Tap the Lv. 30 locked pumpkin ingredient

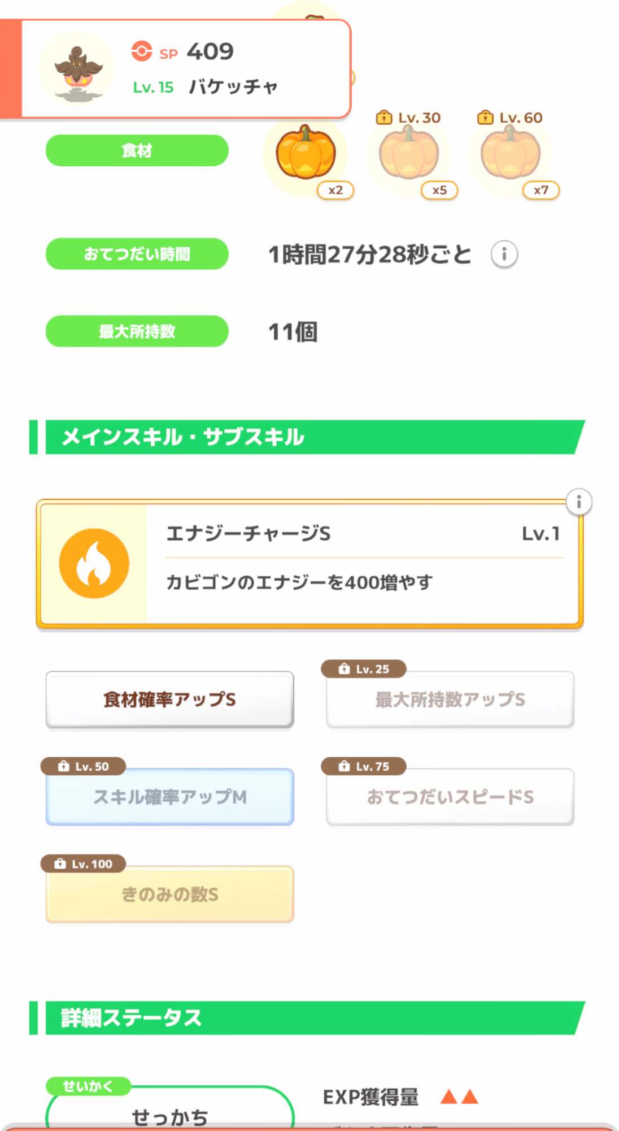pos(408,154)
